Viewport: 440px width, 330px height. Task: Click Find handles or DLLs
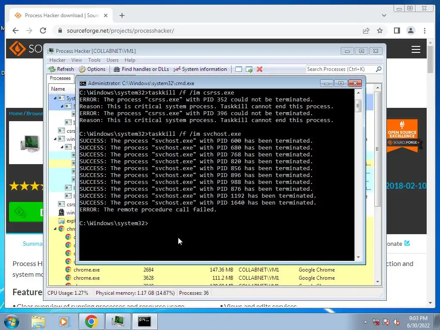[141, 69]
